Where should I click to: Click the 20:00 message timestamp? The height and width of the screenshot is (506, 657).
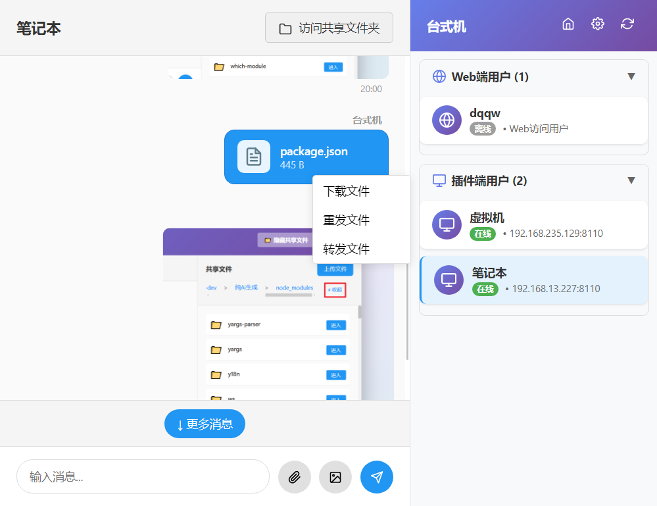[x=371, y=89]
